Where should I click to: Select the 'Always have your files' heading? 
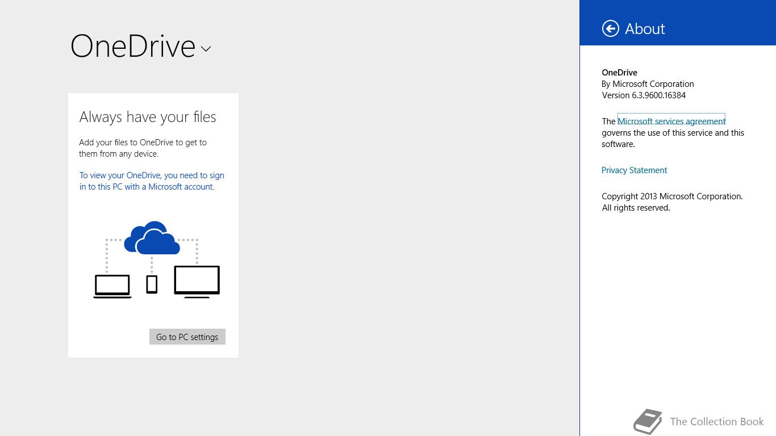[x=148, y=117]
